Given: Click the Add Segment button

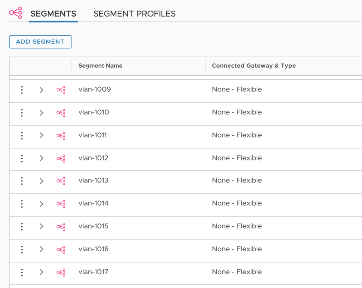Looking at the screenshot, I should pos(40,42).
